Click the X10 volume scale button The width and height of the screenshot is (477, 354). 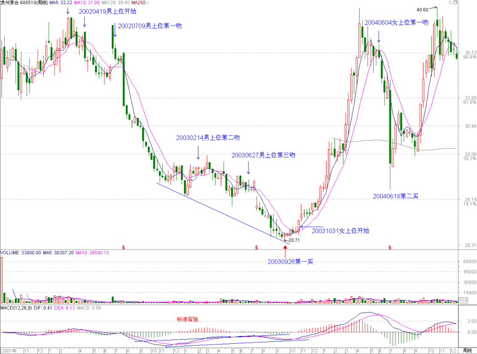click(x=463, y=300)
